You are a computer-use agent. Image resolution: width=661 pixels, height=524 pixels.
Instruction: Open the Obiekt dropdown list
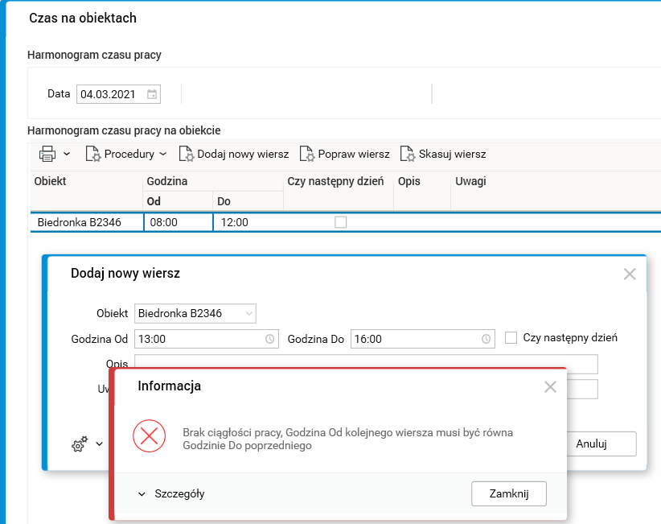pos(249,312)
